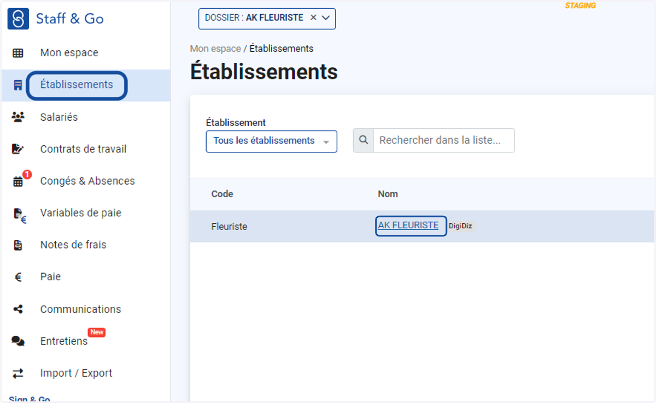This screenshot has width=656, height=403.
Task: Open Import / Export menu item
Action: coord(76,374)
